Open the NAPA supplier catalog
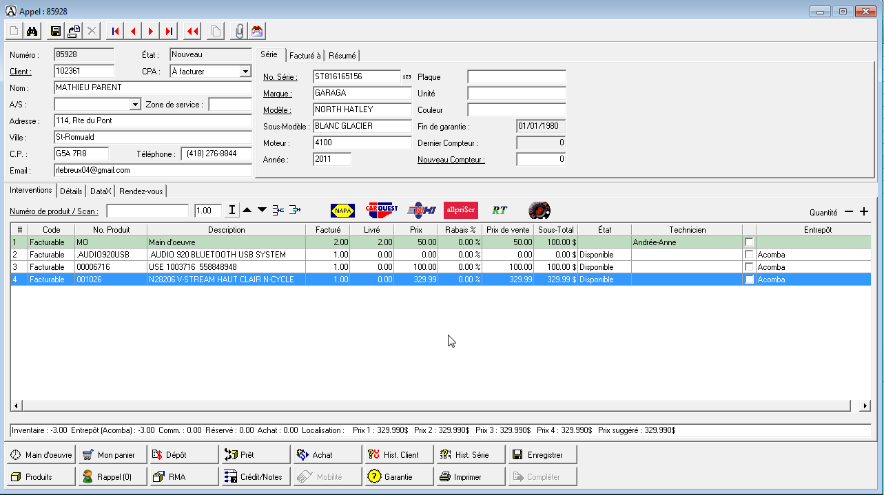Viewport: 884px width, 495px height. click(x=342, y=211)
